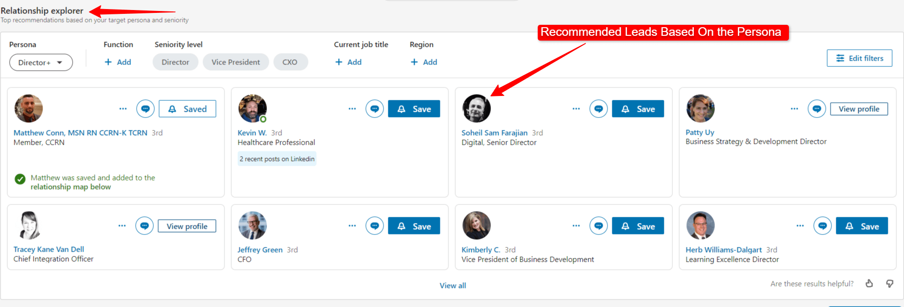The width and height of the screenshot is (904, 307).
Task: View profile of Tracey Kane Van Dell
Action: coord(187,226)
